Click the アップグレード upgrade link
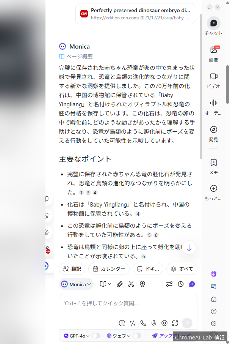The image size is (230, 344). (171, 336)
